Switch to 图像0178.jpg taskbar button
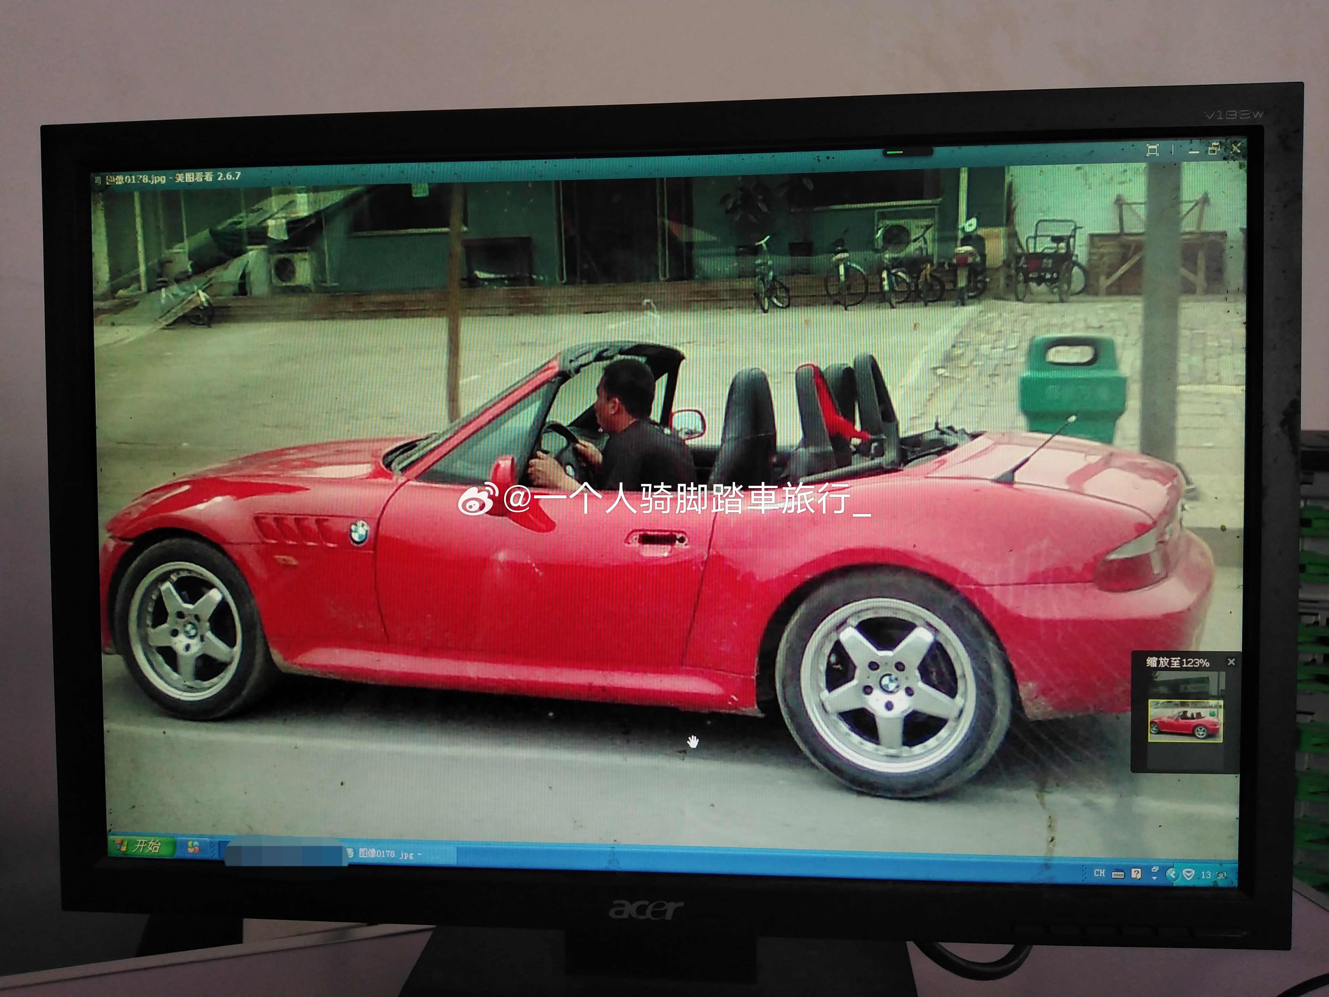 (390, 854)
